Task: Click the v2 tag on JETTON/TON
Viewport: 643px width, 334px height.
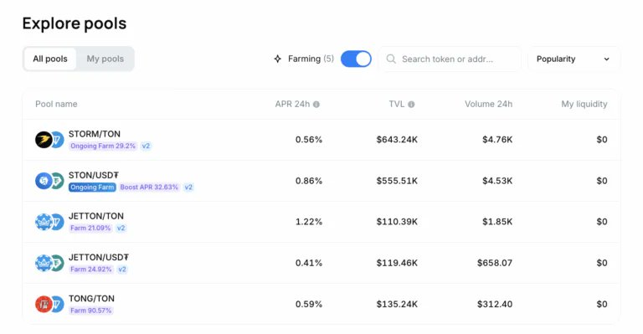Action: pos(121,228)
